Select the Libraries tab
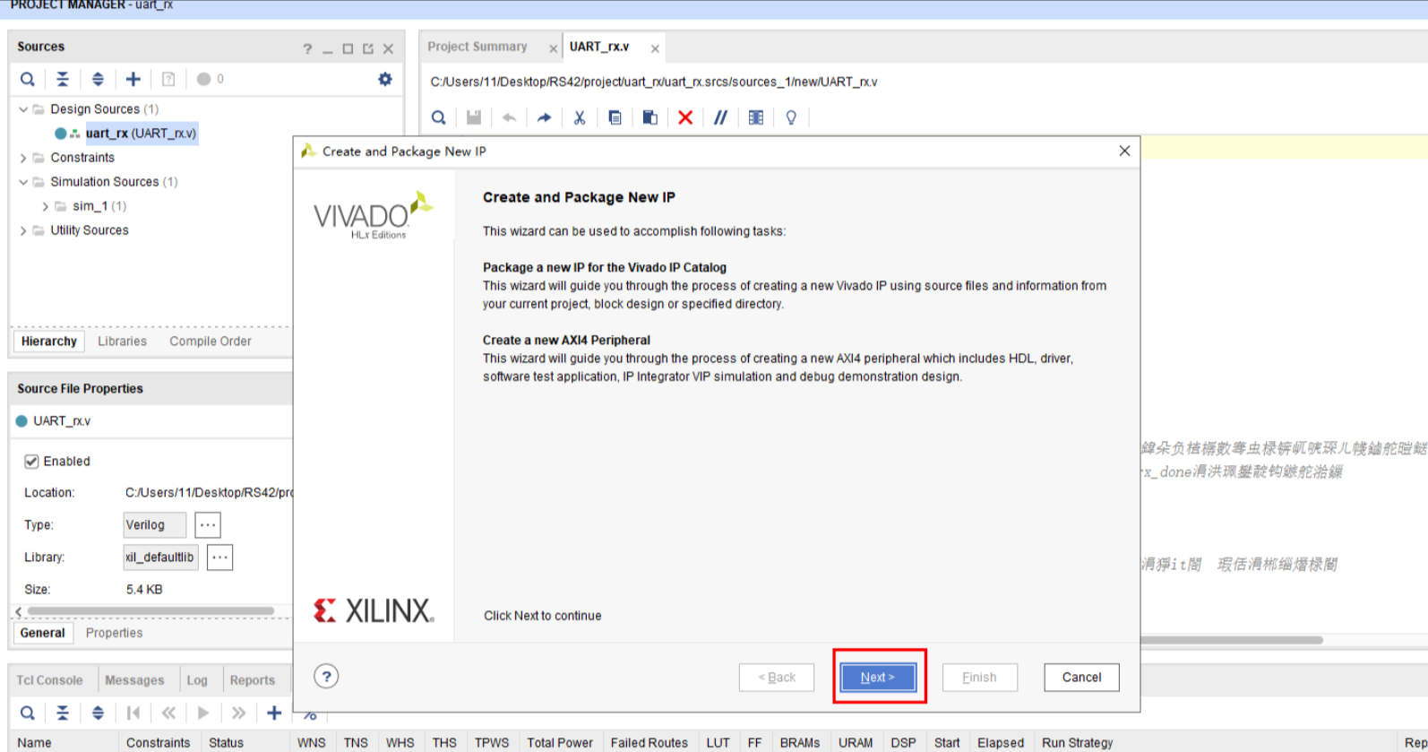 click(x=122, y=341)
